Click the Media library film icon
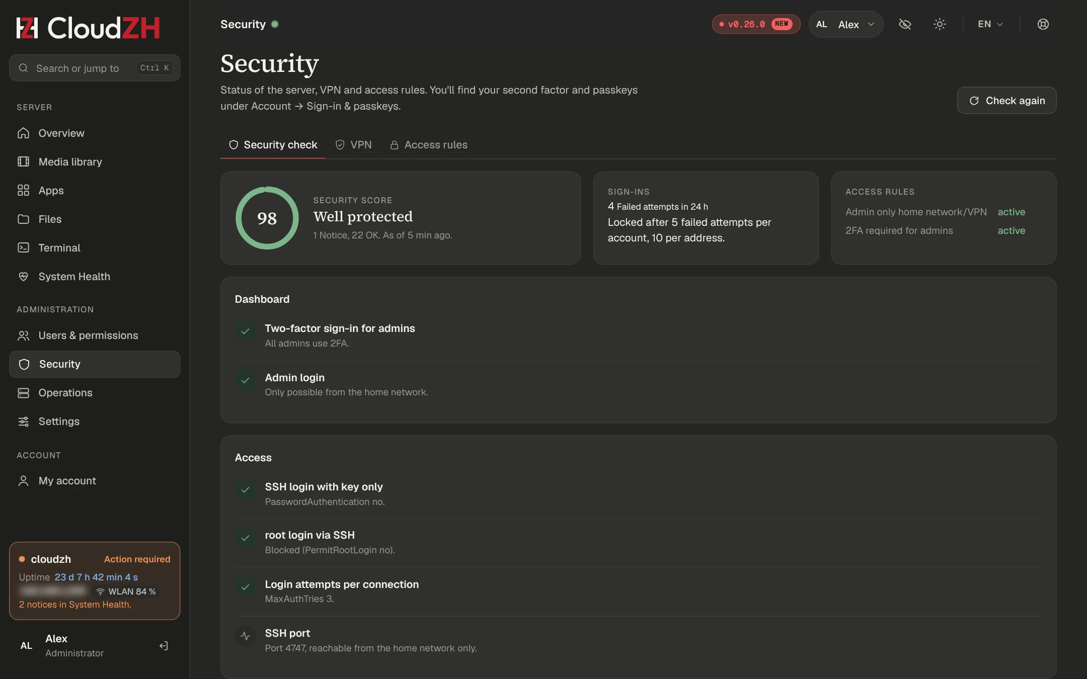The height and width of the screenshot is (679, 1087). pos(23,162)
